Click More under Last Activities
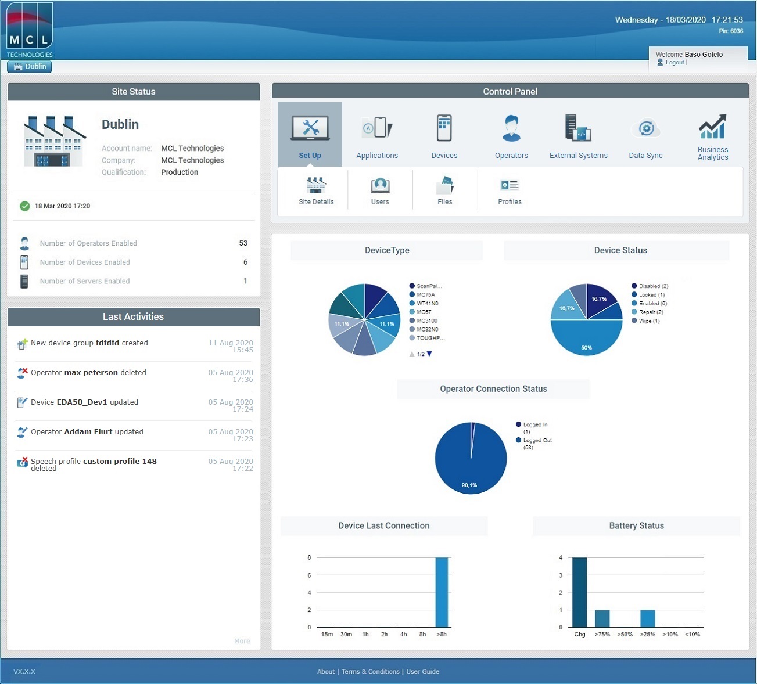The image size is (757, 684). (242, 641)
